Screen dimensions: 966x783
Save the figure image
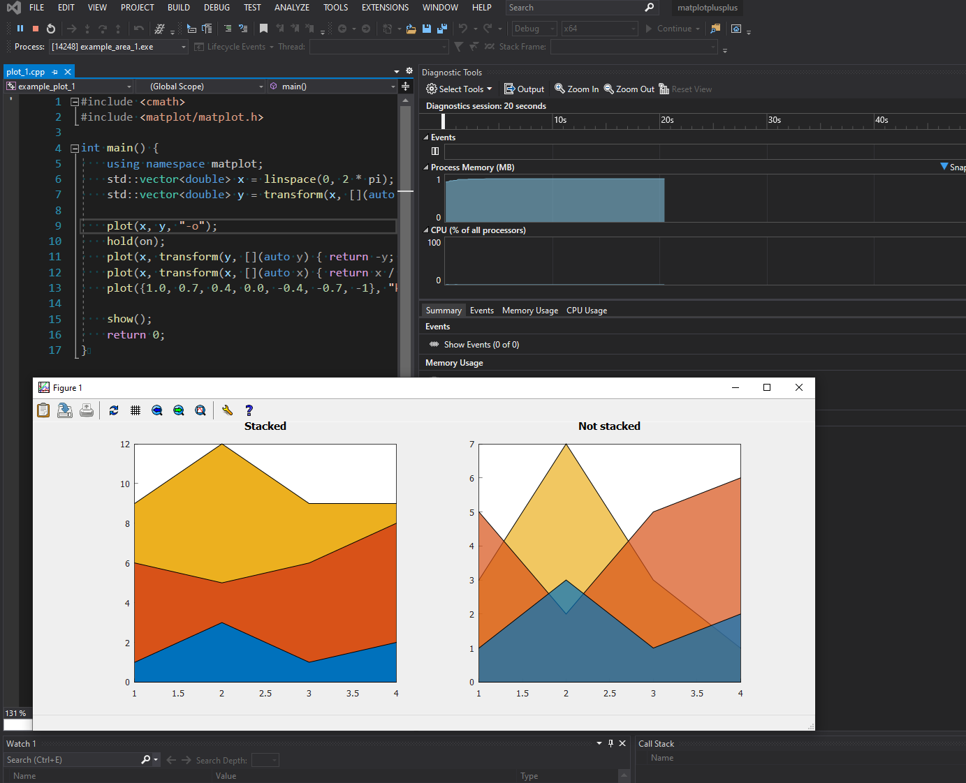[x=64, y=410]
